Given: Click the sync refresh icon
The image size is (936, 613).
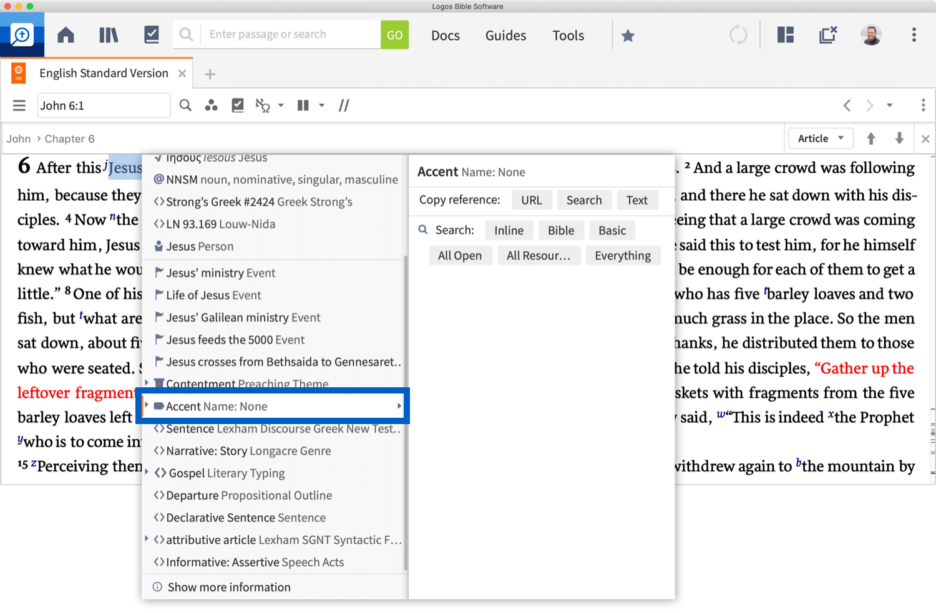Looking at the screenshot, I should (738, 35).
